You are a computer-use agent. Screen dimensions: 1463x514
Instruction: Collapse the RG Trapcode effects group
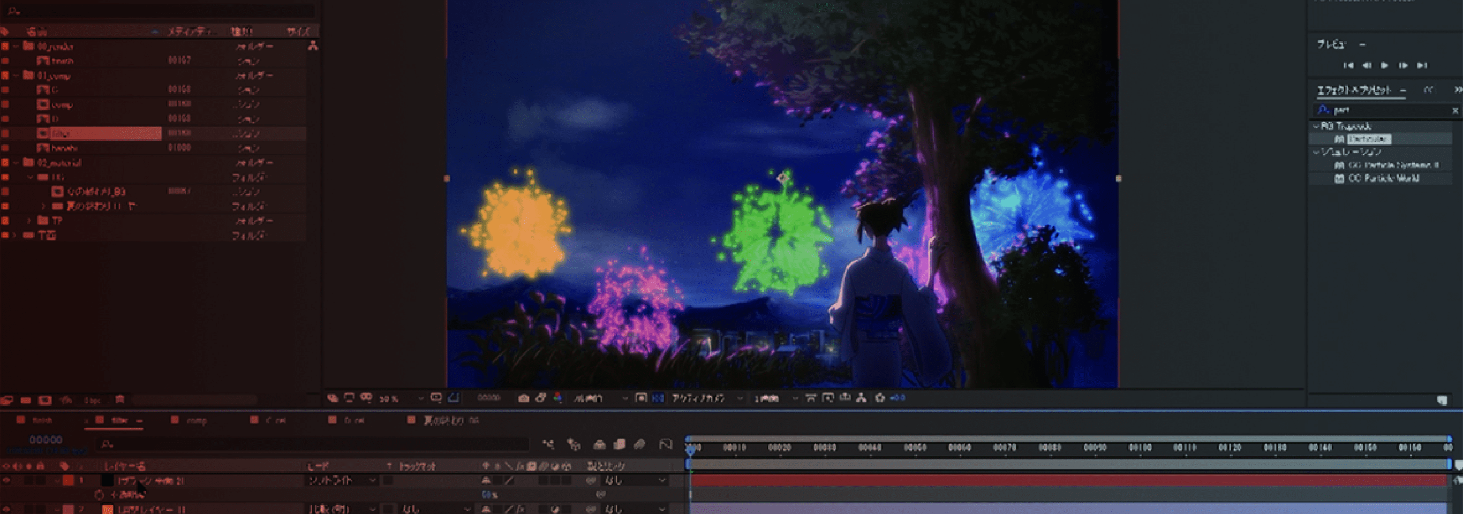[1316, 126]
